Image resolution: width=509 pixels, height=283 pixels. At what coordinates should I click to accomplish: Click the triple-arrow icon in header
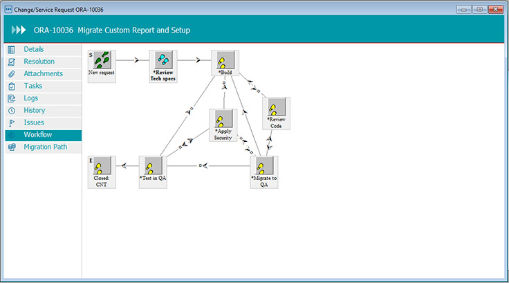click(19, 30)
